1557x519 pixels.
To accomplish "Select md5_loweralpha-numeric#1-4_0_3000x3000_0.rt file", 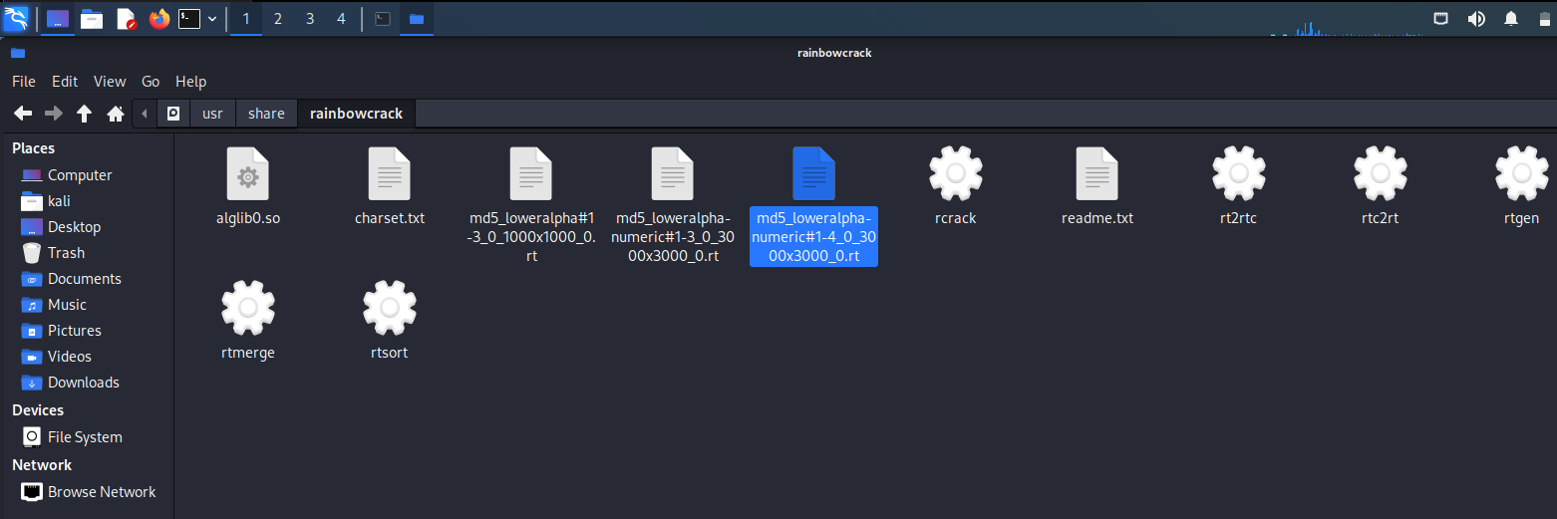I will pyautogui.click(x=814, y=173).
